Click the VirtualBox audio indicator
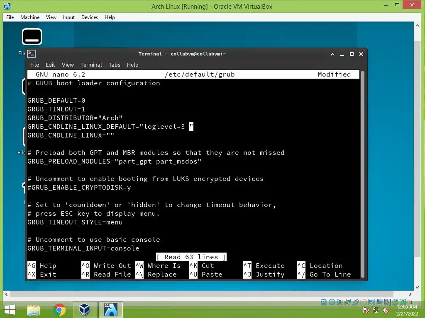This screenshot has width=425, height=318. click(x=340, y=302)
